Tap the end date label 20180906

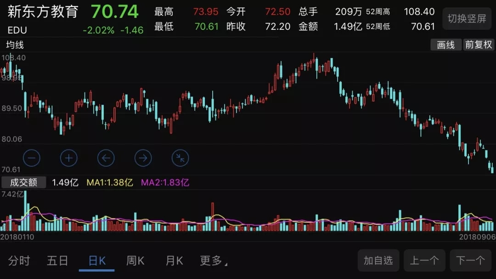point(477,237)
